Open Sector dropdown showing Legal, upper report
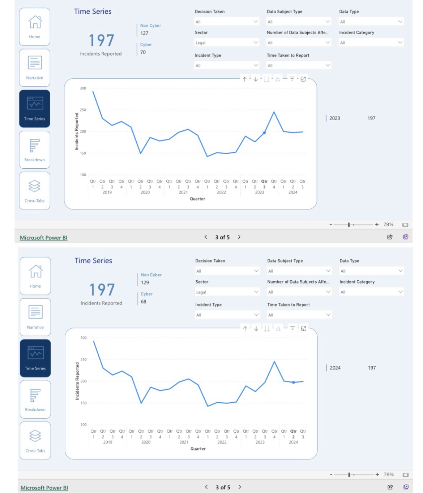Image resolution: width=423 pixels, height=493 pixels. (227, 43)
